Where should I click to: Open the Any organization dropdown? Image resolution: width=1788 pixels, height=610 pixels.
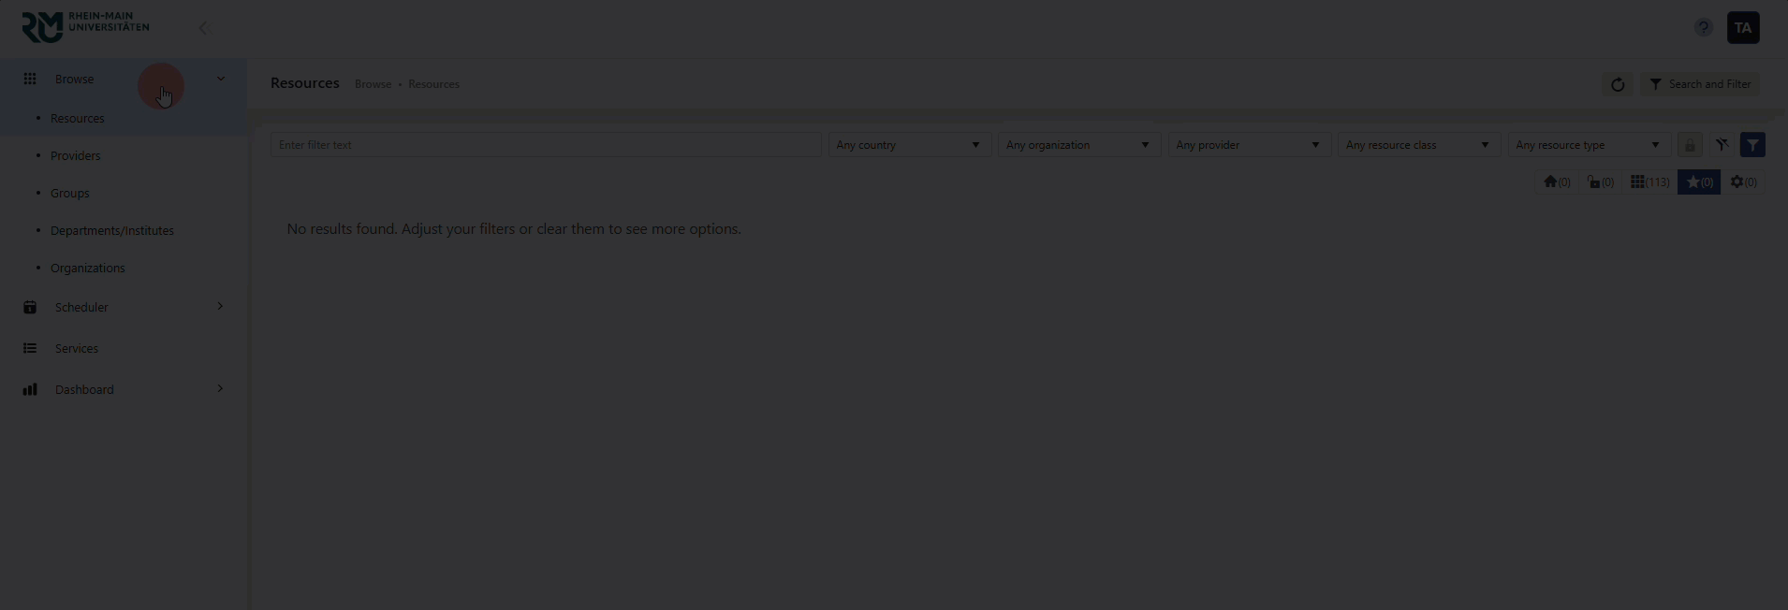click(x=1078, y=145)
